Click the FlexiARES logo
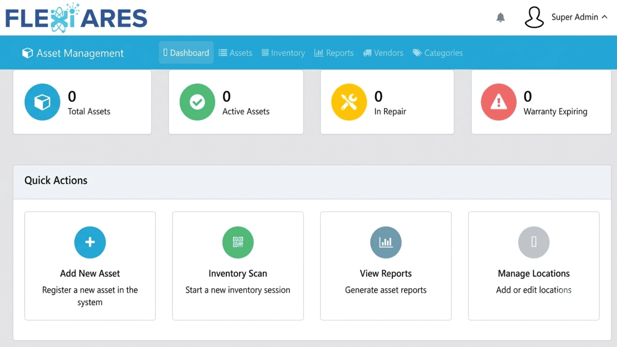Image resolution: width=617 pixels, height=347 pixels. coord(76,18)
